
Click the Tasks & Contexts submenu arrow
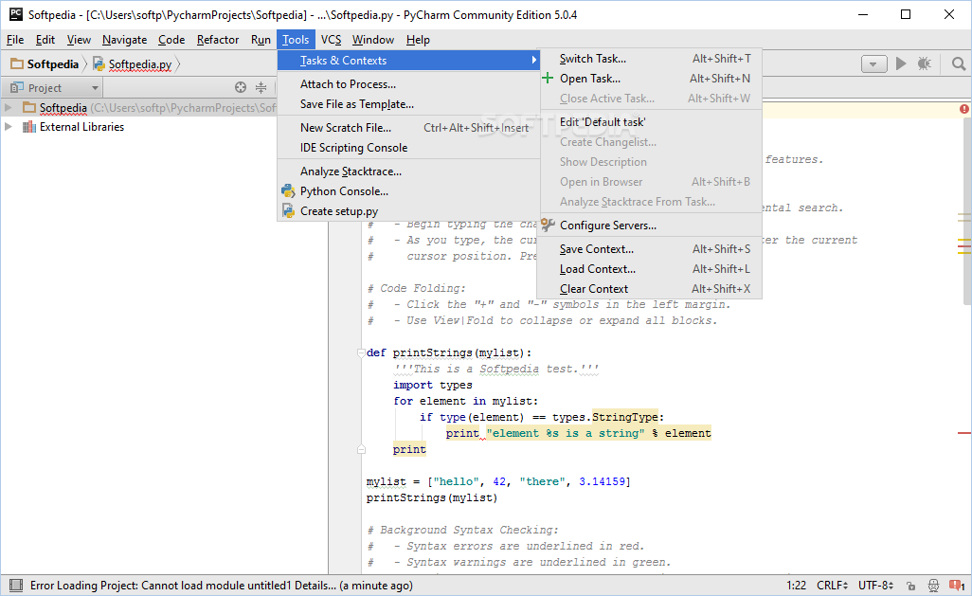tap(533, 60)
